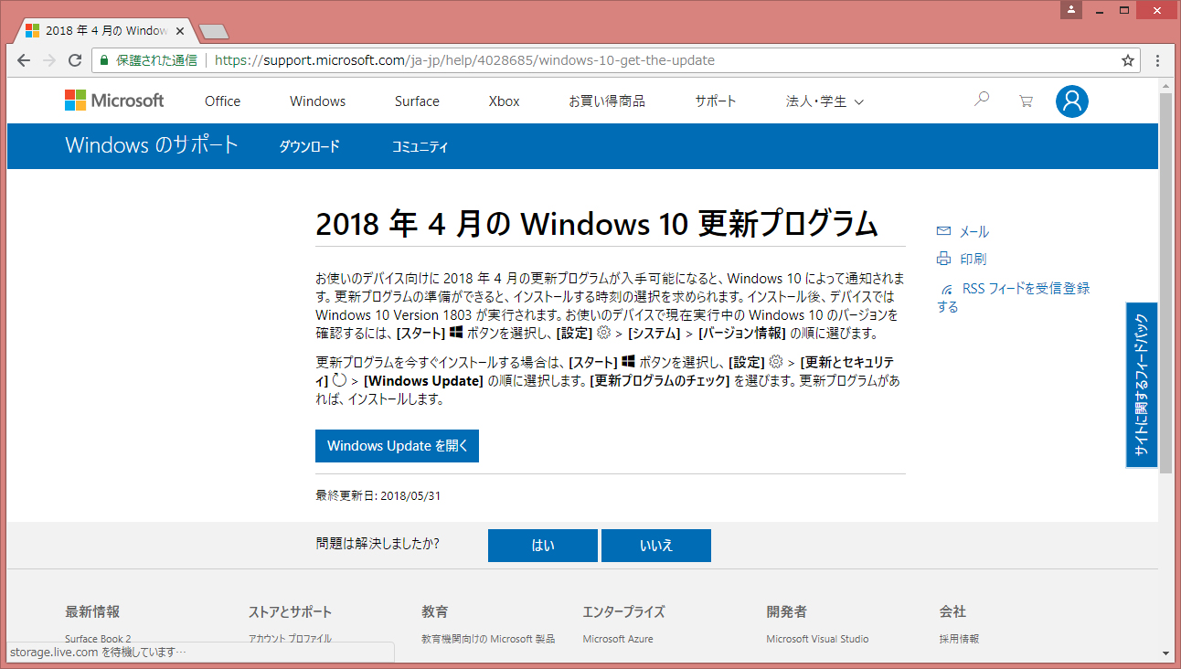Open the Xbox menu item

pos(504,101)
